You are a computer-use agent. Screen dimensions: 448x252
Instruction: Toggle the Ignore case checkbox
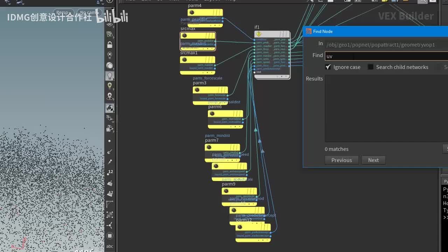pyautogui.click(x=328, y=67)
